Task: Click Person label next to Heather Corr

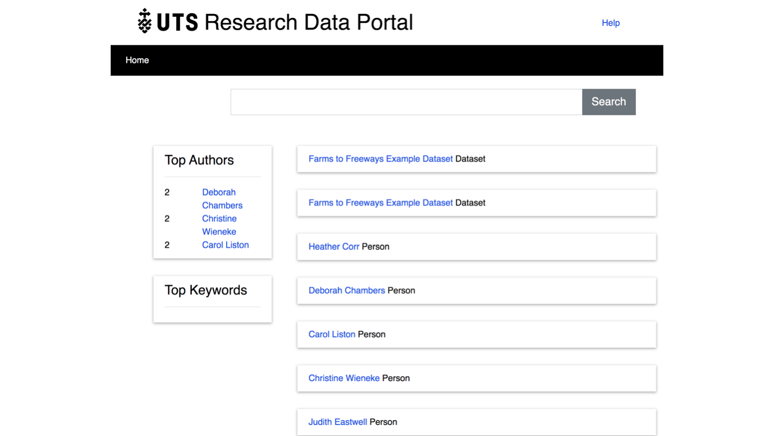Action: coord(375,247)
